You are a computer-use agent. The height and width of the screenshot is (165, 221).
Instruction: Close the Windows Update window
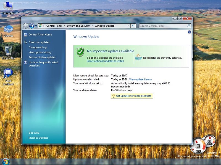click(x=187, y=18)
